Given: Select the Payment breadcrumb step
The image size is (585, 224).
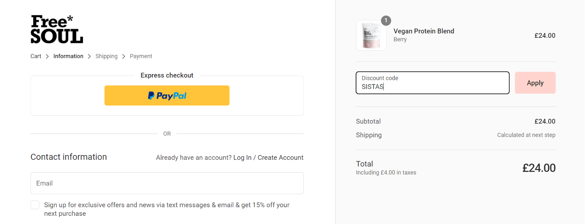Looking at the screenshot, I should coord(141,56).
